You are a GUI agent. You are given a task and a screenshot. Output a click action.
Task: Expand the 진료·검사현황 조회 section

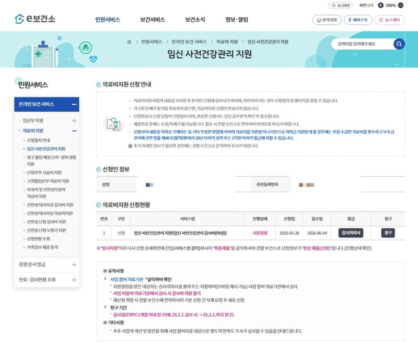(x=74, y=280)
